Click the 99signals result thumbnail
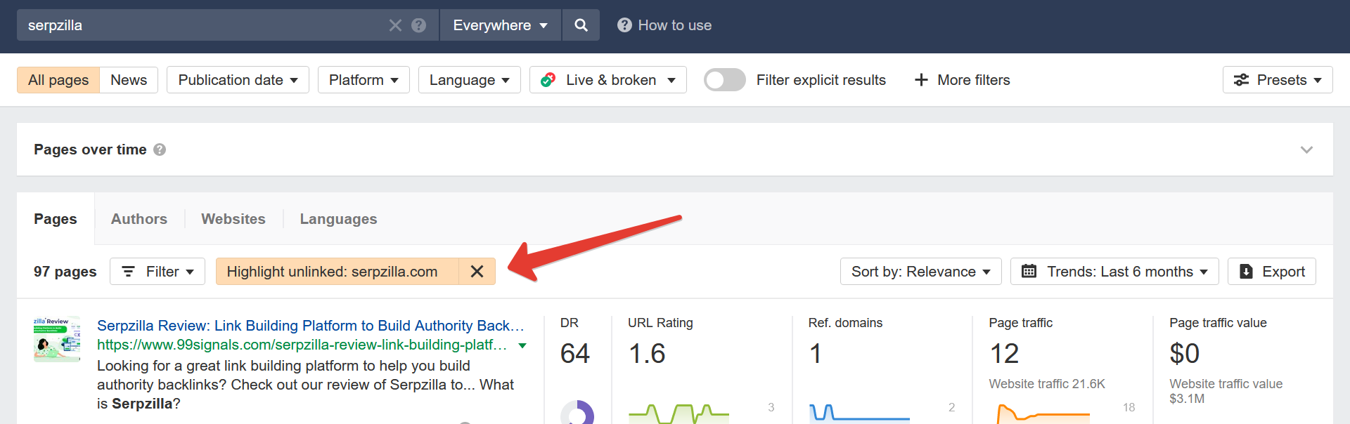 [57, 339]
